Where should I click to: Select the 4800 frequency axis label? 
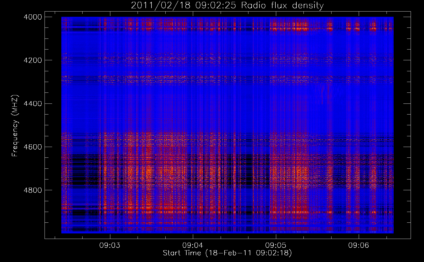(33, 190)
